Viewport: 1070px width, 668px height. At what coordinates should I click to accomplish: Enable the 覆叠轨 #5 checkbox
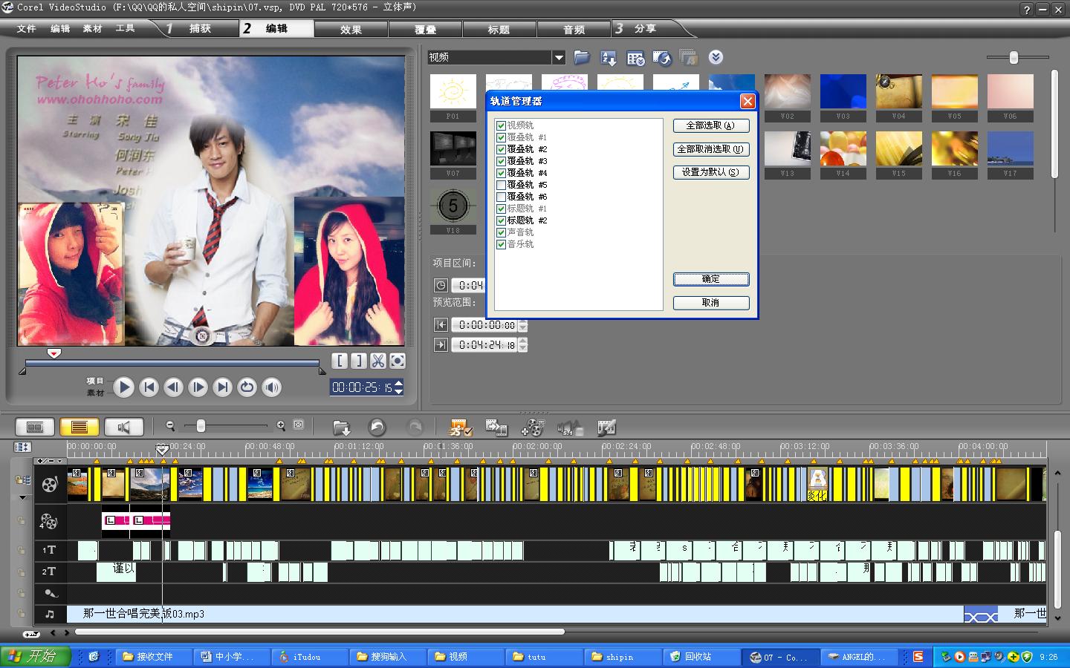point(501,185)
